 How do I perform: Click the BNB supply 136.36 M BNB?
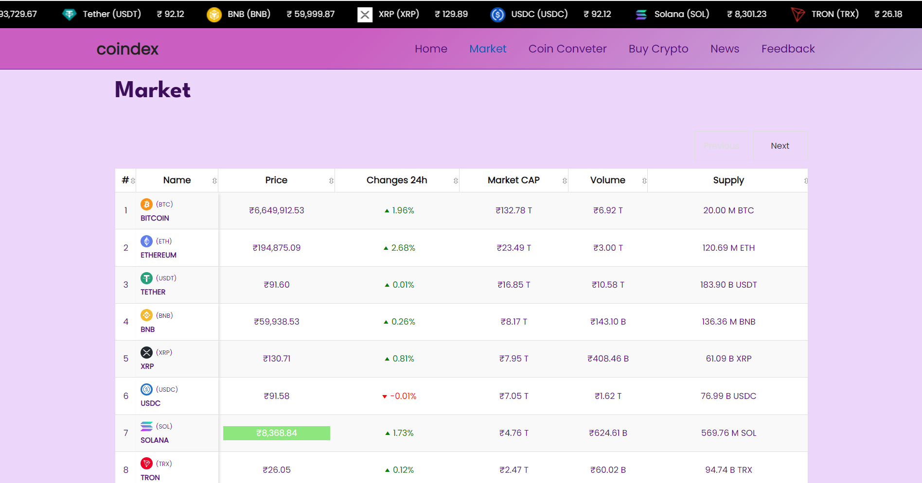click(728, 322)
